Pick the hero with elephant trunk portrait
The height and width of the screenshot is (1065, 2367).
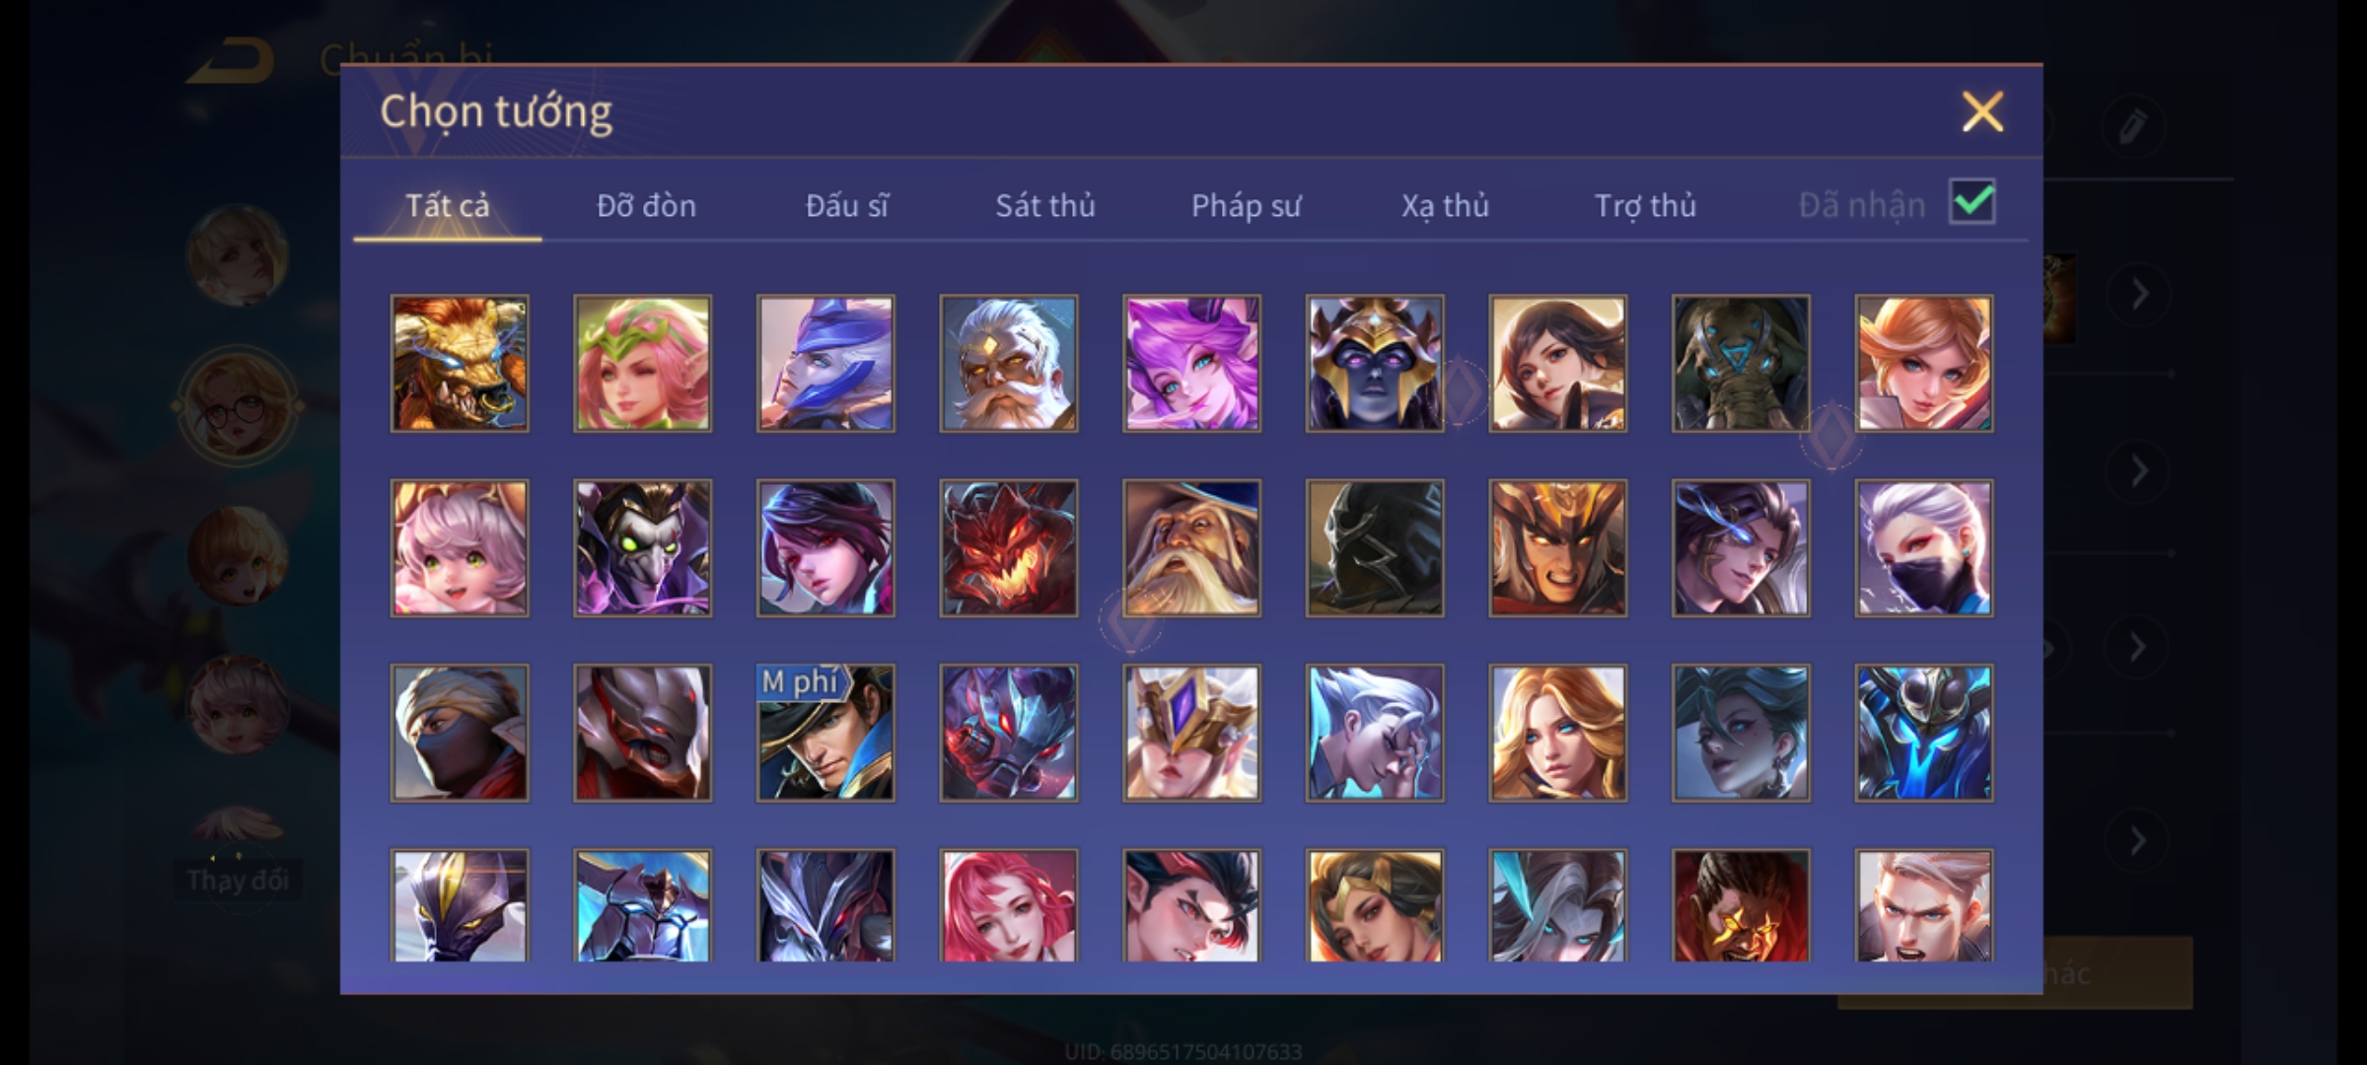[x=1741, y=363]
